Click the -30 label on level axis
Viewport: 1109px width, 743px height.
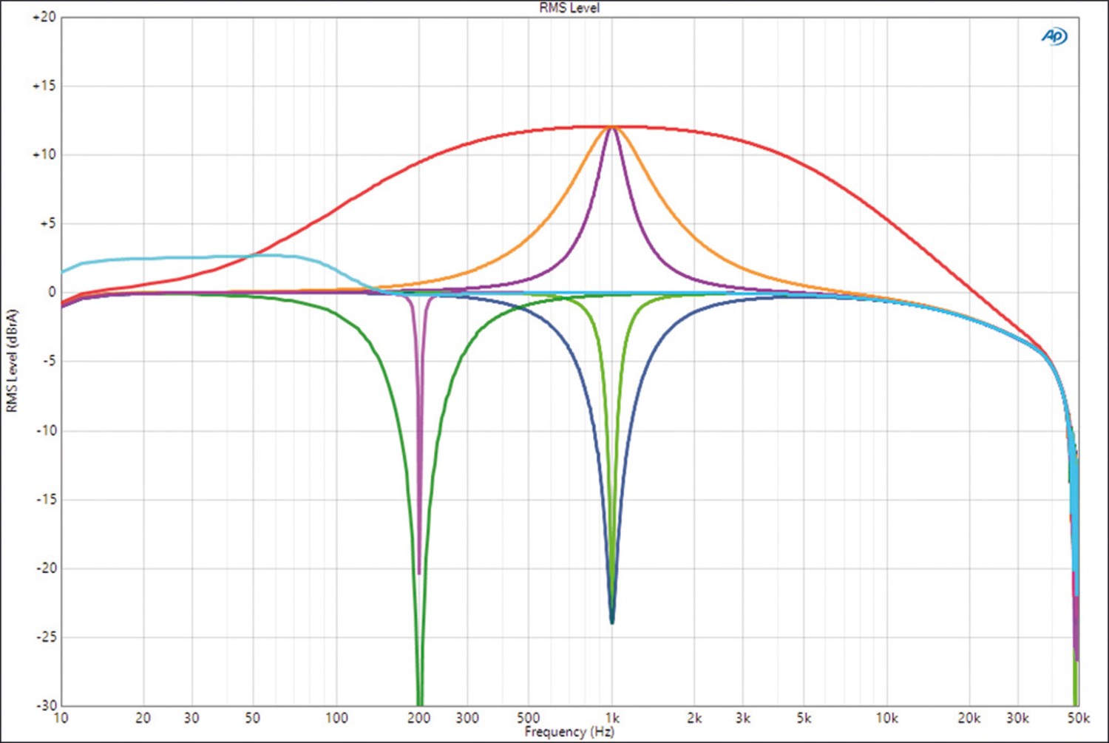[x=46, y=705]
